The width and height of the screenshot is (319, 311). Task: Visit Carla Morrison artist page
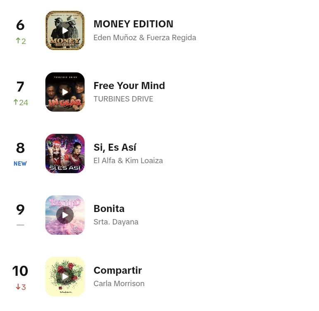coord(119,284)
